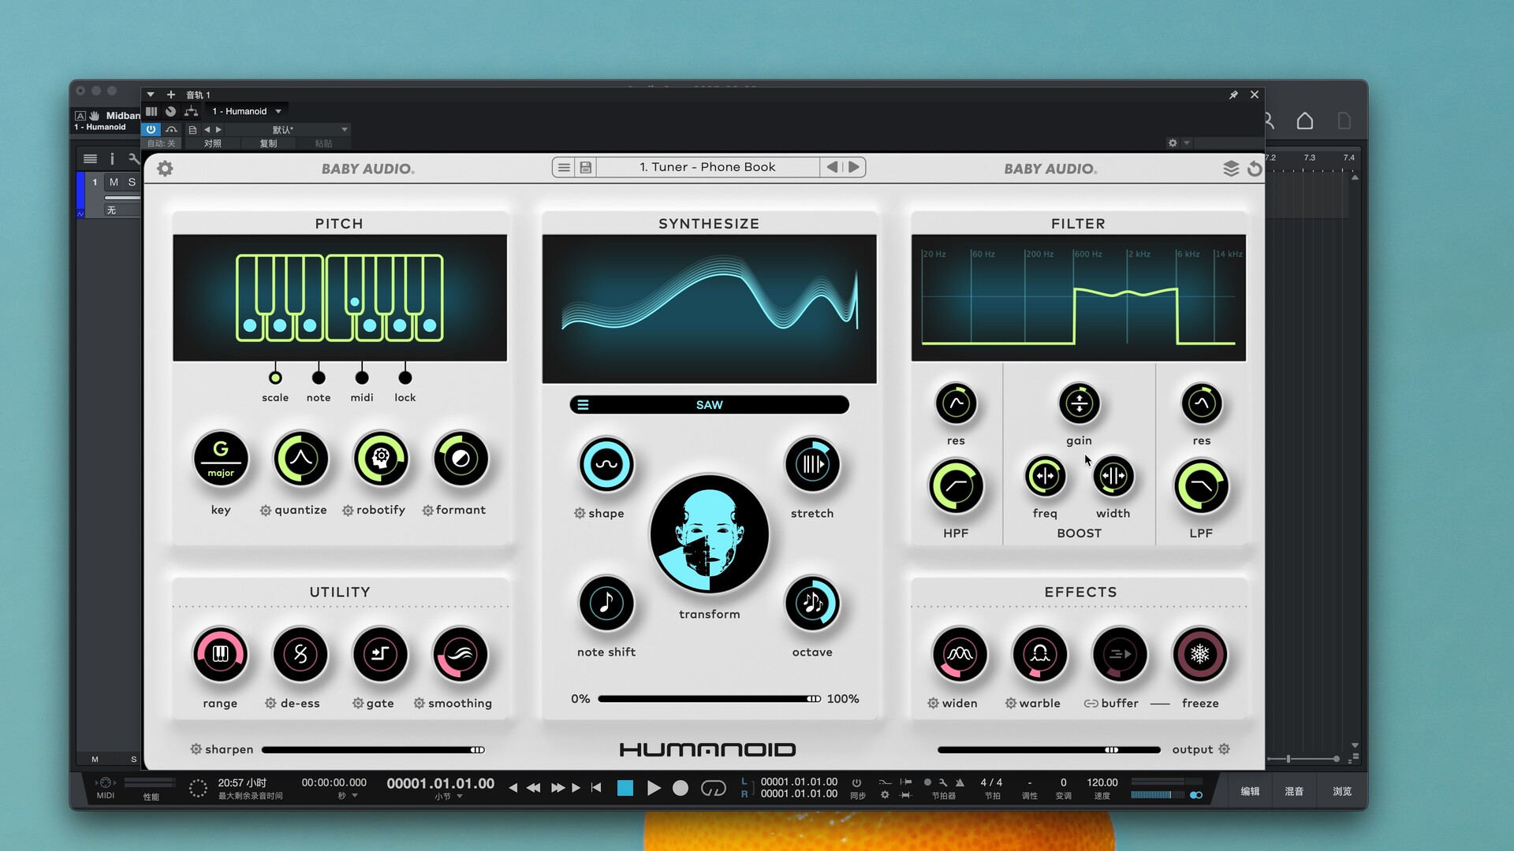
Task: Click the formant knob
Action: (x=461, y=459)
